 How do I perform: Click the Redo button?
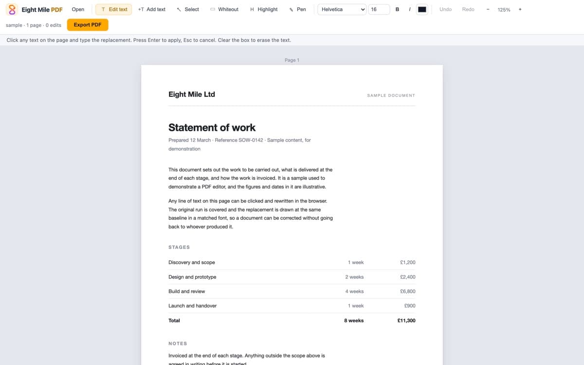pyautogui.click(x=468, y=9)
